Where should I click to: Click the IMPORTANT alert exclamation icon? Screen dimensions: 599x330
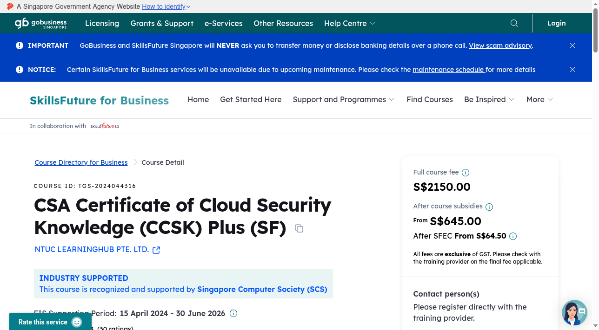tap(20, 45)
